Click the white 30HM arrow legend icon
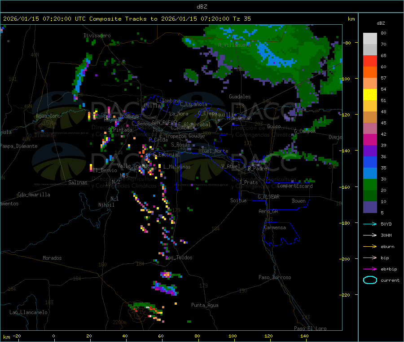Image resolution: width=404 pixels, height=342 pixels. 370,235
